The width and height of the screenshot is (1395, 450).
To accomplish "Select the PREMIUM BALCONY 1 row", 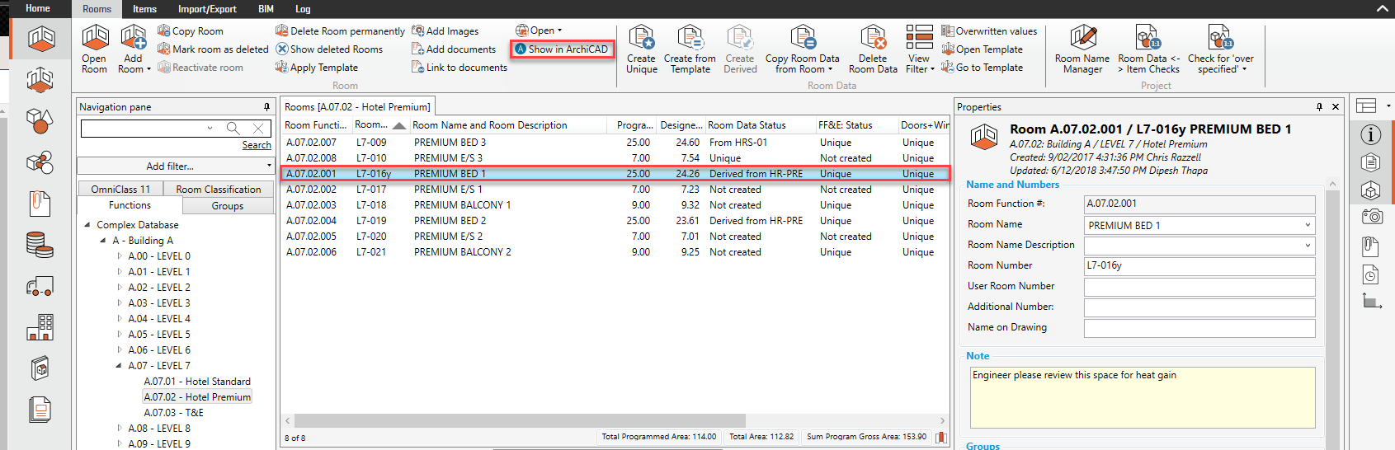I will (x=462, y=205).
